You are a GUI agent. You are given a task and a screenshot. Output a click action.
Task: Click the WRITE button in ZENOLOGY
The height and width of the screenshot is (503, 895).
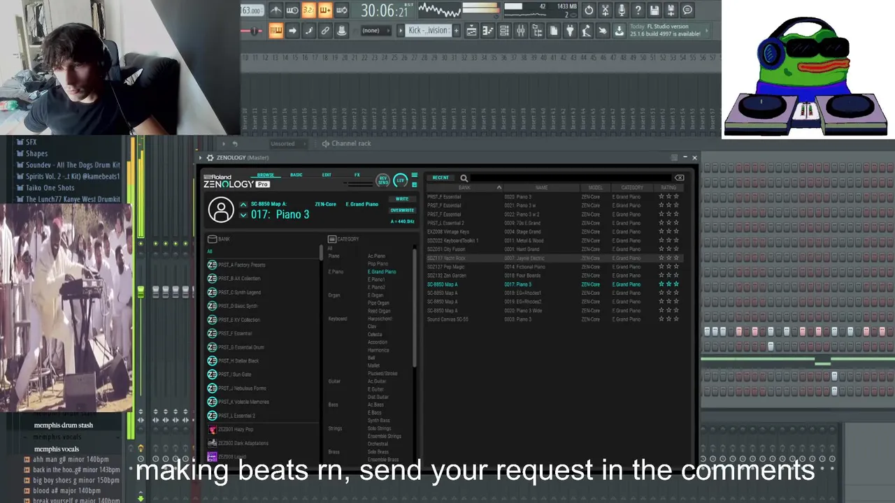click(x=402, y=199)
